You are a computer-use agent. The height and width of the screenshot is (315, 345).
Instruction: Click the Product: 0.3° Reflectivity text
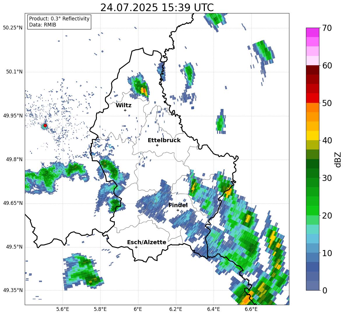click(59, 19)
